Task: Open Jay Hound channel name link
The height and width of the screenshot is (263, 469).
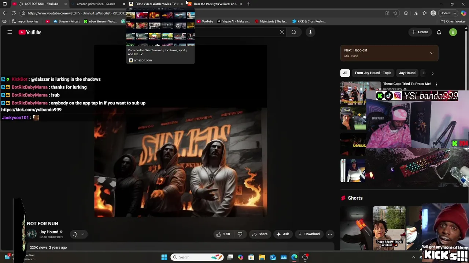Action: [x=49, y=232]
